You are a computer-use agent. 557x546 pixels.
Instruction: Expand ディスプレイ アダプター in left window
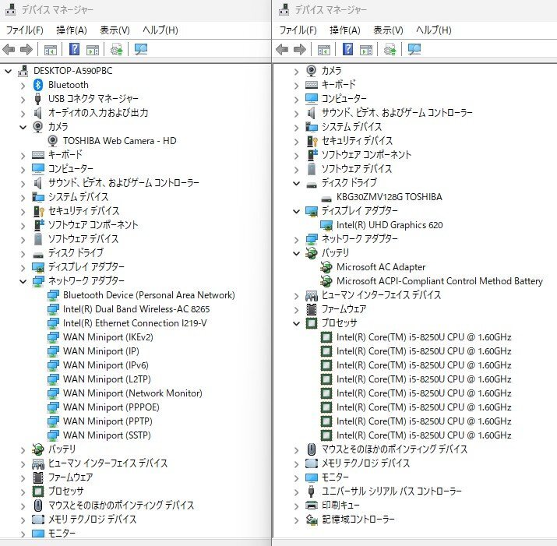click(x=23, y=267)
